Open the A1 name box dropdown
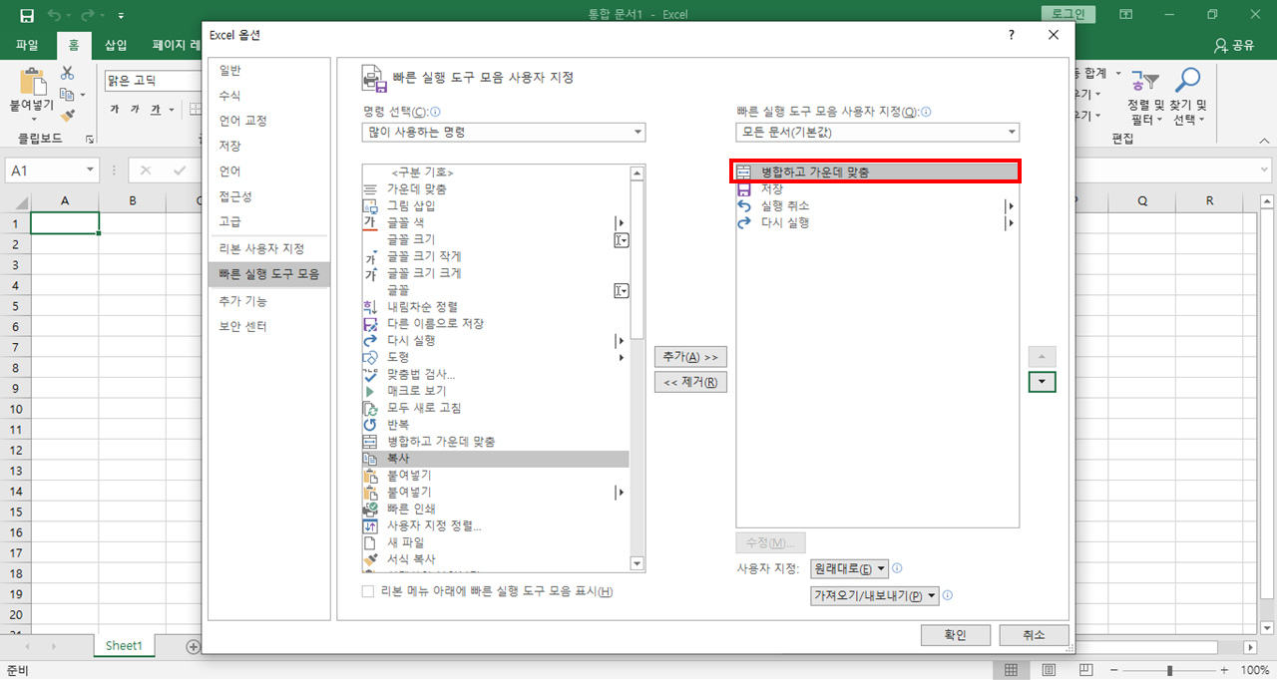 pyautogui.click(x=90, y=170)
